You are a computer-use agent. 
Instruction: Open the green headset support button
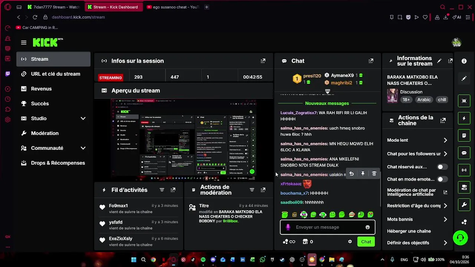click(x=461, y=238)
